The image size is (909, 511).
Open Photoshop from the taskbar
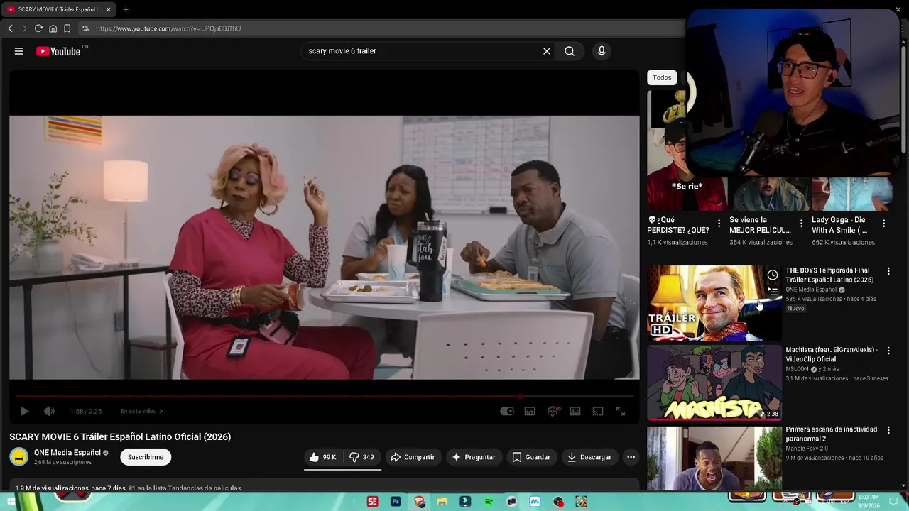[396, 502]
